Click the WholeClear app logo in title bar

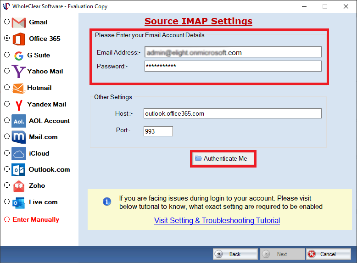pyautogui.click(x=6, y=6)
